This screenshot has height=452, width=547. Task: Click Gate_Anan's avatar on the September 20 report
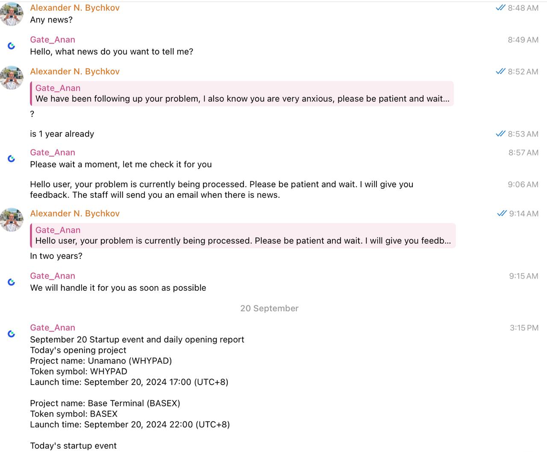[12, 334]
